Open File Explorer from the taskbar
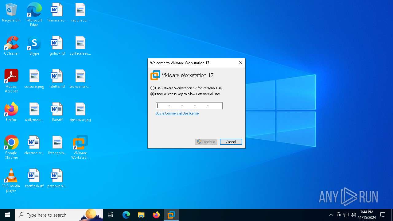 click(141, 215)
